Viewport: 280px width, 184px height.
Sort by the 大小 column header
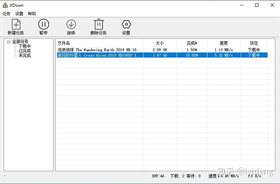(x=160, y=43)
